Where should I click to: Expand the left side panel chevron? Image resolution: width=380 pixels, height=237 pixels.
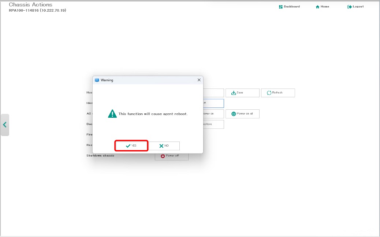click(5, 125)
